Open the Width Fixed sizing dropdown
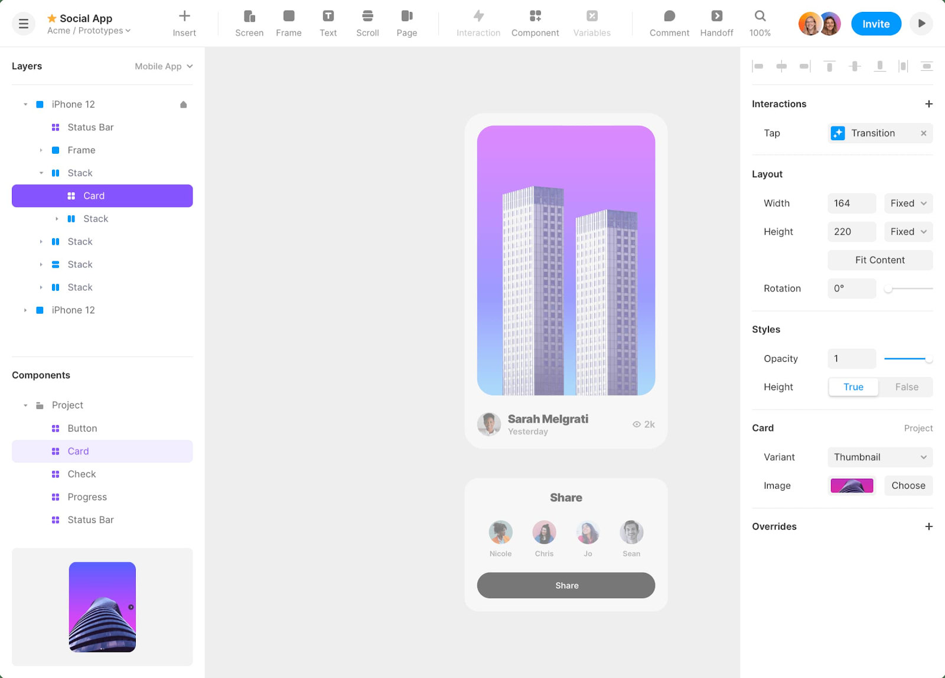945x678 pixels. 908,203
